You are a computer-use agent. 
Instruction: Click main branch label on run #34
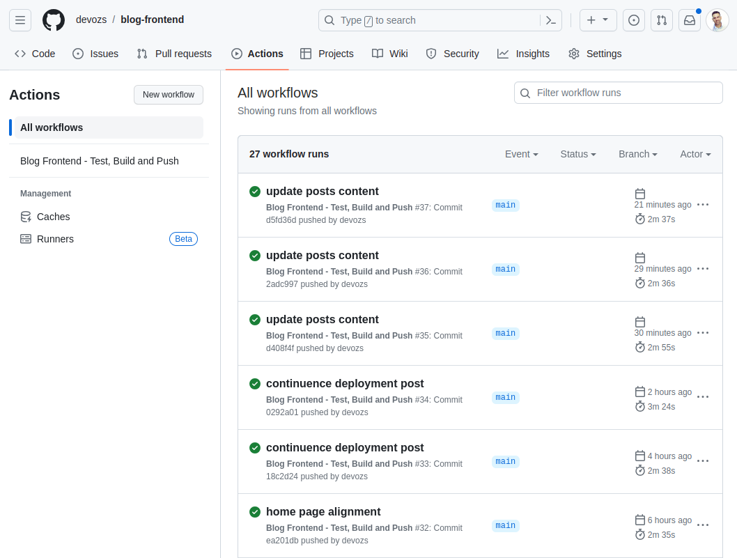point(505,397)
